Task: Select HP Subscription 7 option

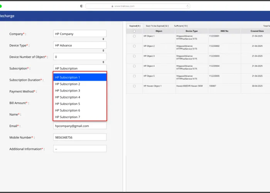Action: tap(80, 117)
